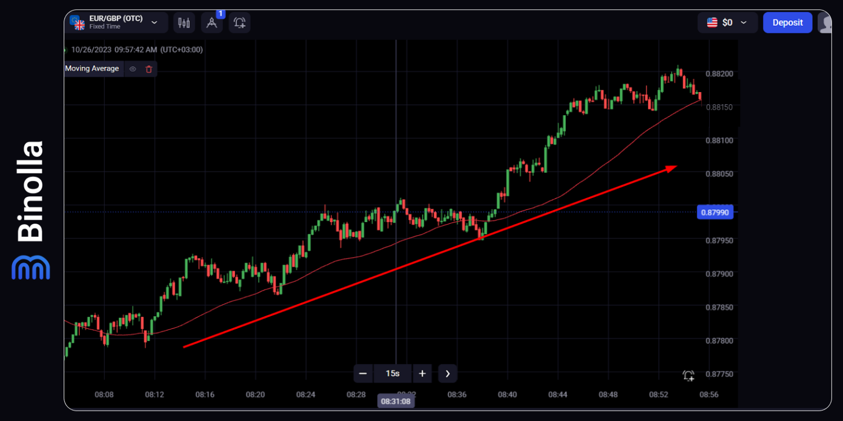Delete the Moving Average indicator with trash icon

click(x=149, y=69)
